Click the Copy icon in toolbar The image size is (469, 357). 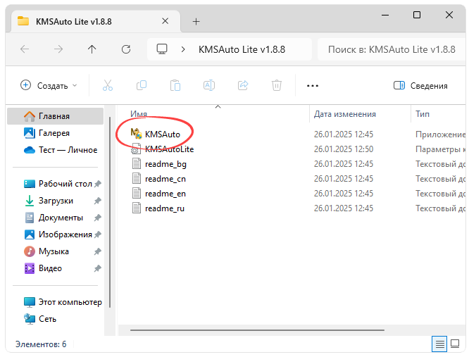tap(142, 85)
